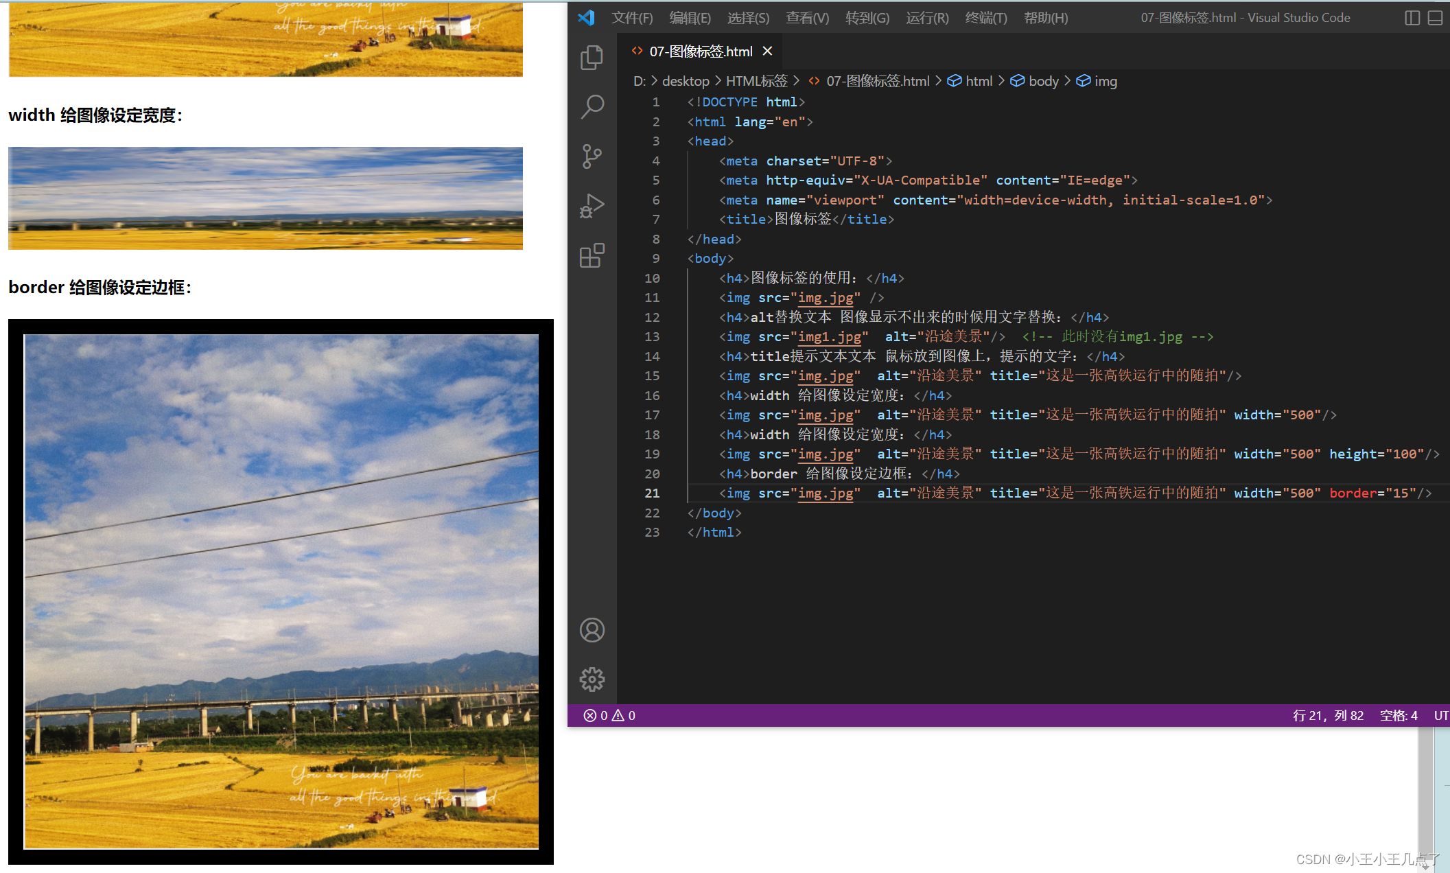Click the body breadcrumb symbol
Viewport: 1450px width, 873px height.
[x=1034, y=81]
